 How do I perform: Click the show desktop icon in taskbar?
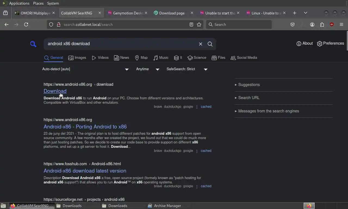click(x=3, y=206)
